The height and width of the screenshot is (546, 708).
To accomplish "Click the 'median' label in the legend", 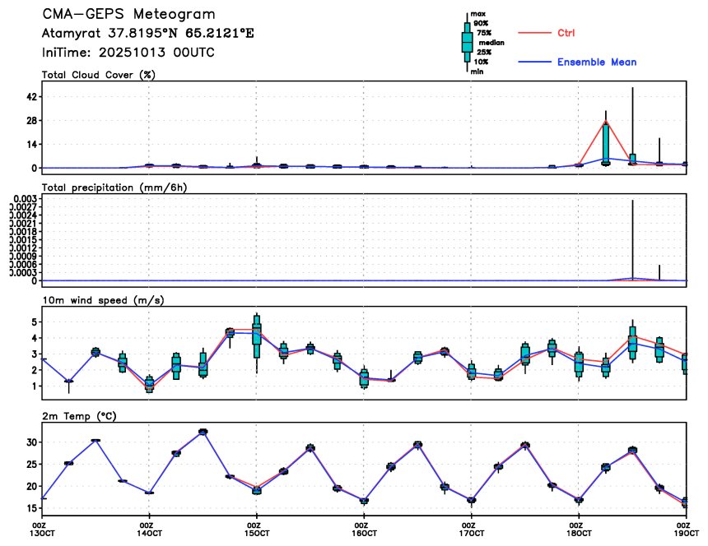I will 491,42.
